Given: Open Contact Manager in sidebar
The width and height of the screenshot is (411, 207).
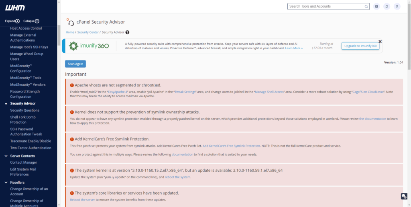Looking at the screenshot, I should 24,163.
